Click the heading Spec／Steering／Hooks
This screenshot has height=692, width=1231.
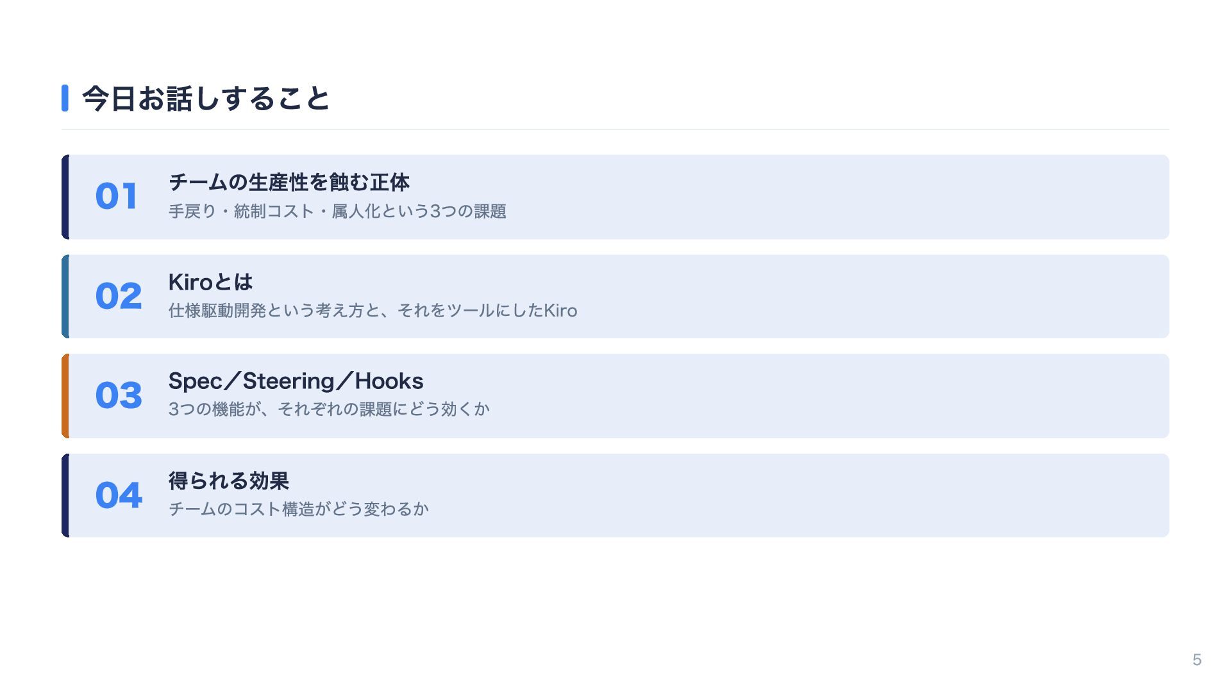pyautogui.click(x=296, y=381)
